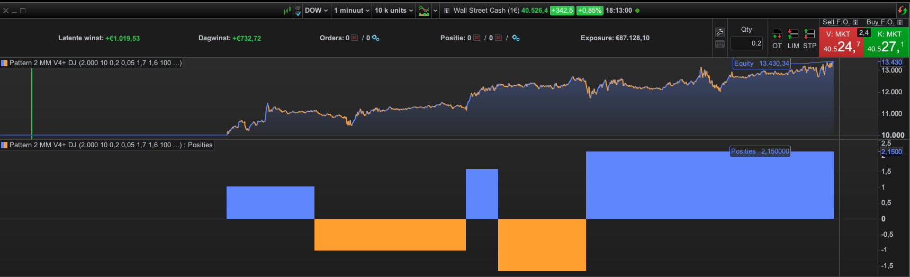The image size is (910, 277).
Task: Click the Posities 2,150000 value tag
Action: tap(760, 151)
